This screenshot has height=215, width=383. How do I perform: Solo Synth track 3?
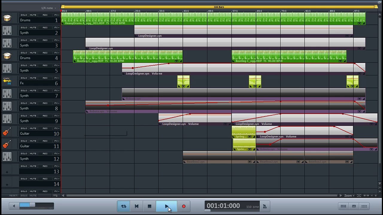24,40
